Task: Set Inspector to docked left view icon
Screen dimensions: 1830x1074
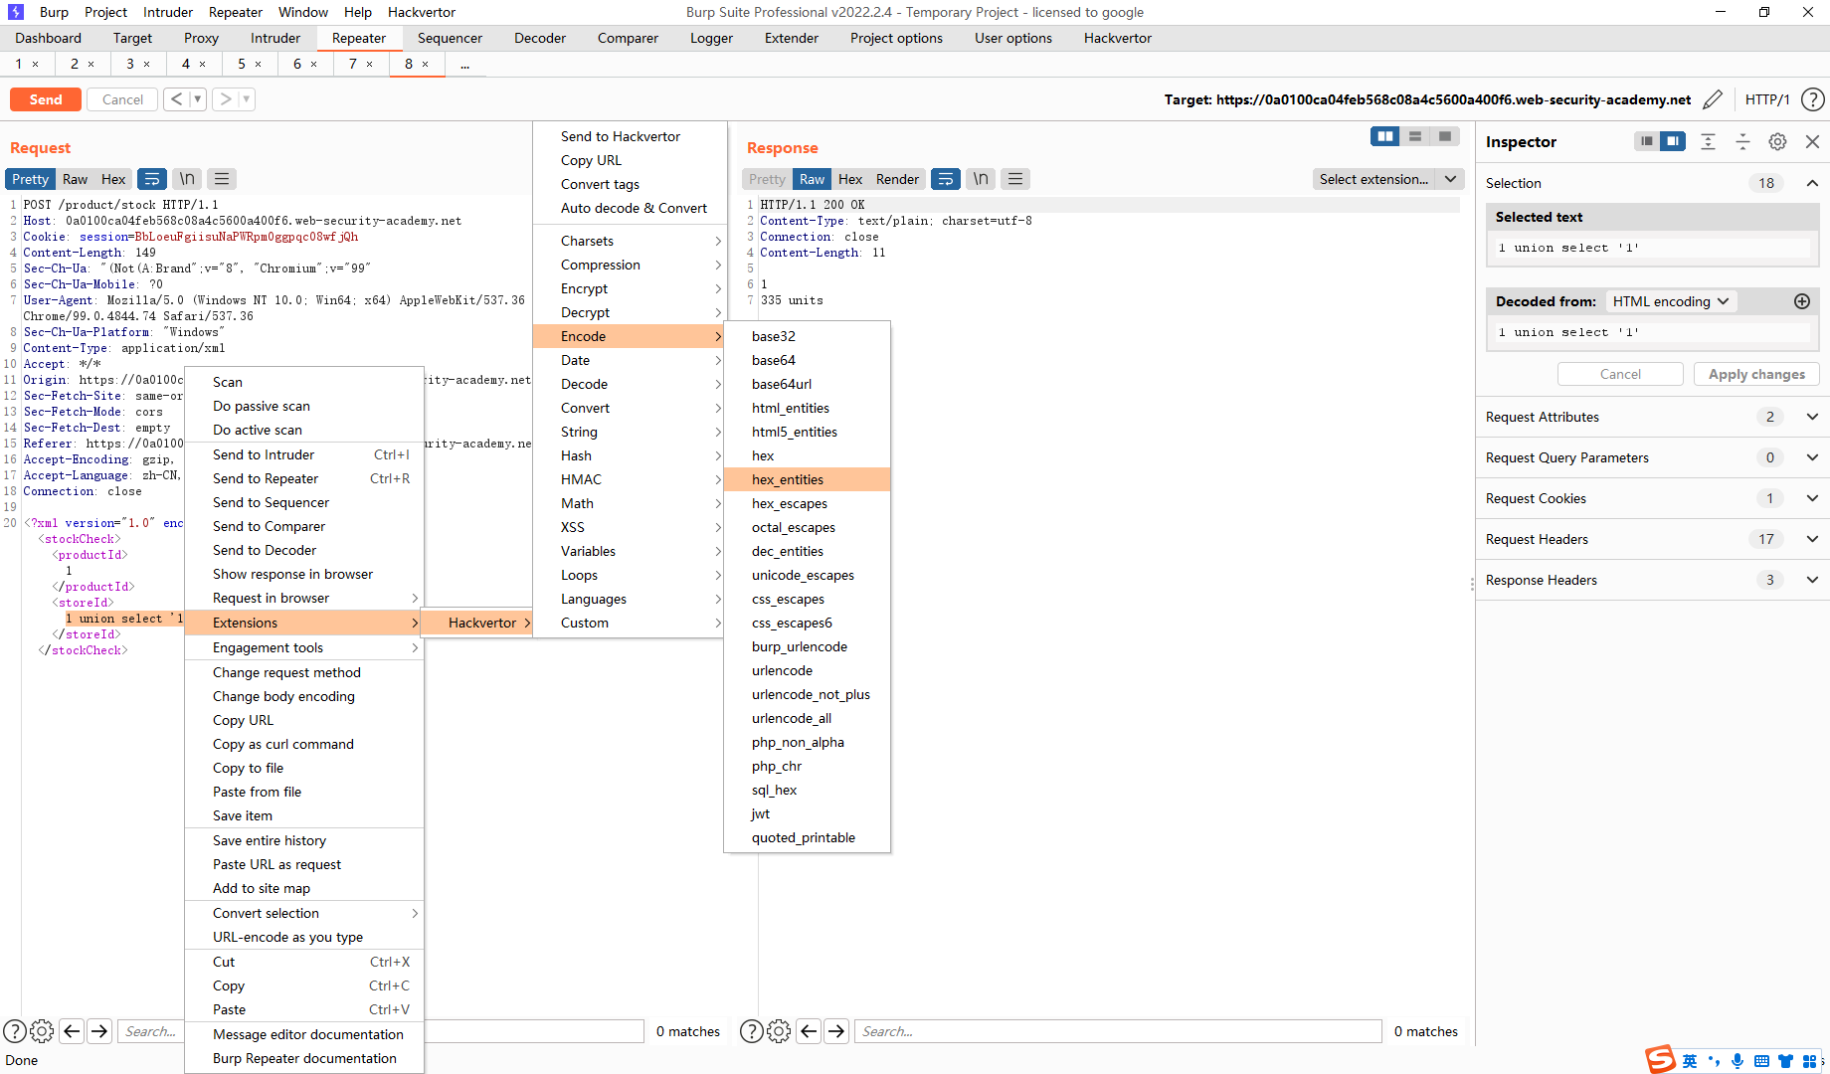Action: (x=1647, y=141)
